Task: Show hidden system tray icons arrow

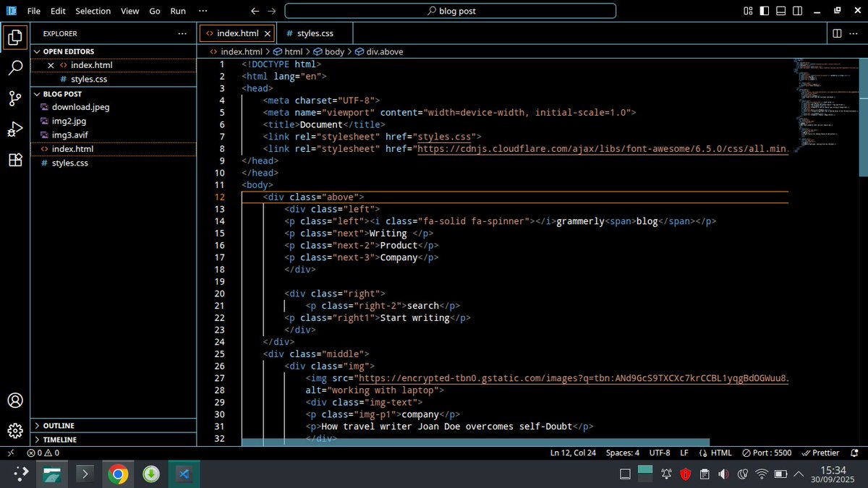Action: (799, 474)
